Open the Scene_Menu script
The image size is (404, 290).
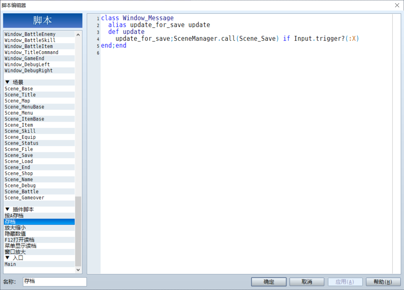39,113
